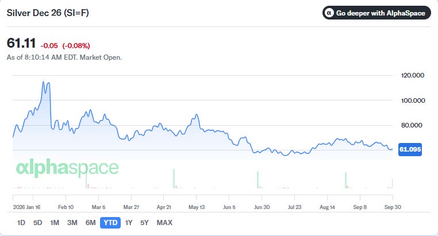Click the alpha icon in AlphaSpace button
The height and width of the screenshot is (236, 438).
tap(329, 13)
